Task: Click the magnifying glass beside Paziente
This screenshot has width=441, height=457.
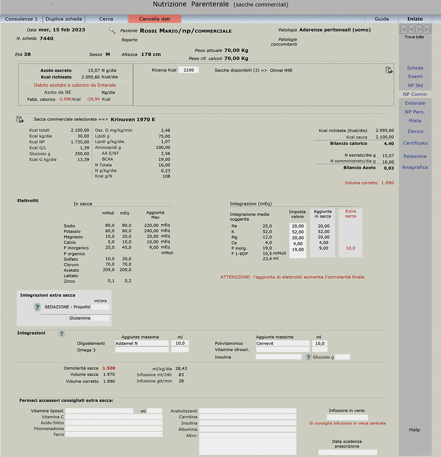Action: tap(112, 30)
